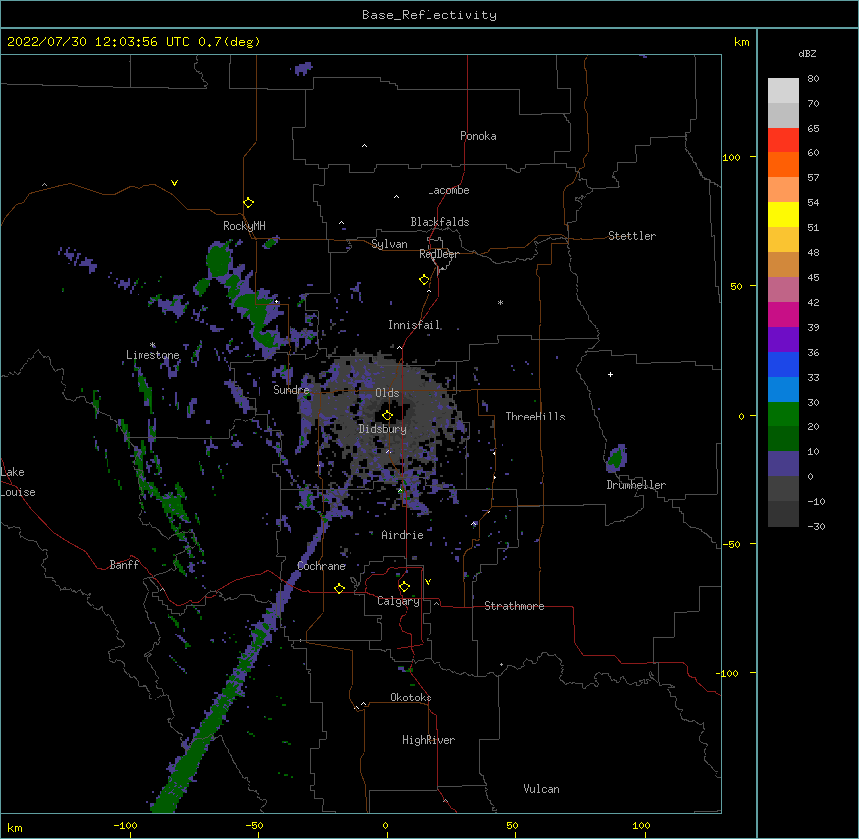Click the Sundre town label
This screenshot has width=859, height=839.
pyautogui.click(x=291, y=390)
